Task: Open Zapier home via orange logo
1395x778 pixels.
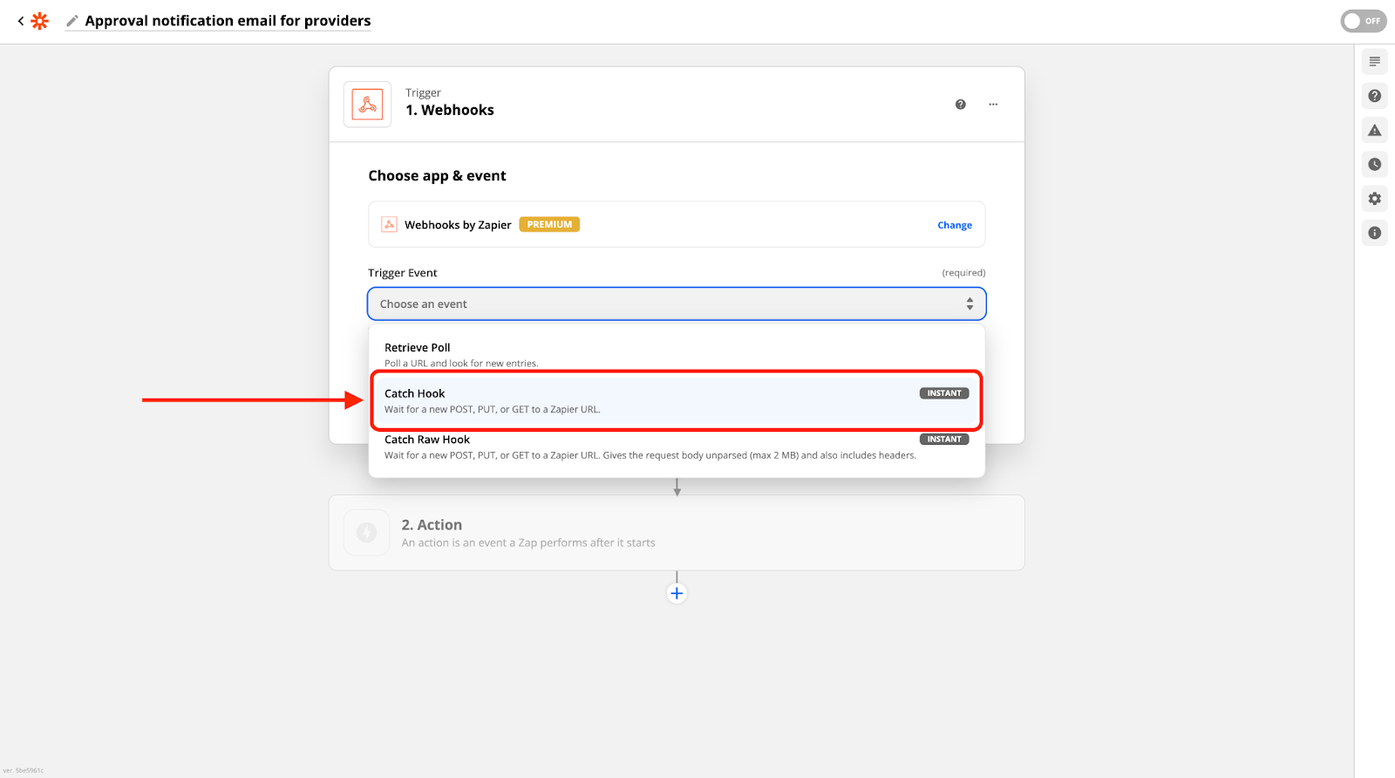Action: click(x=40, y=21)
